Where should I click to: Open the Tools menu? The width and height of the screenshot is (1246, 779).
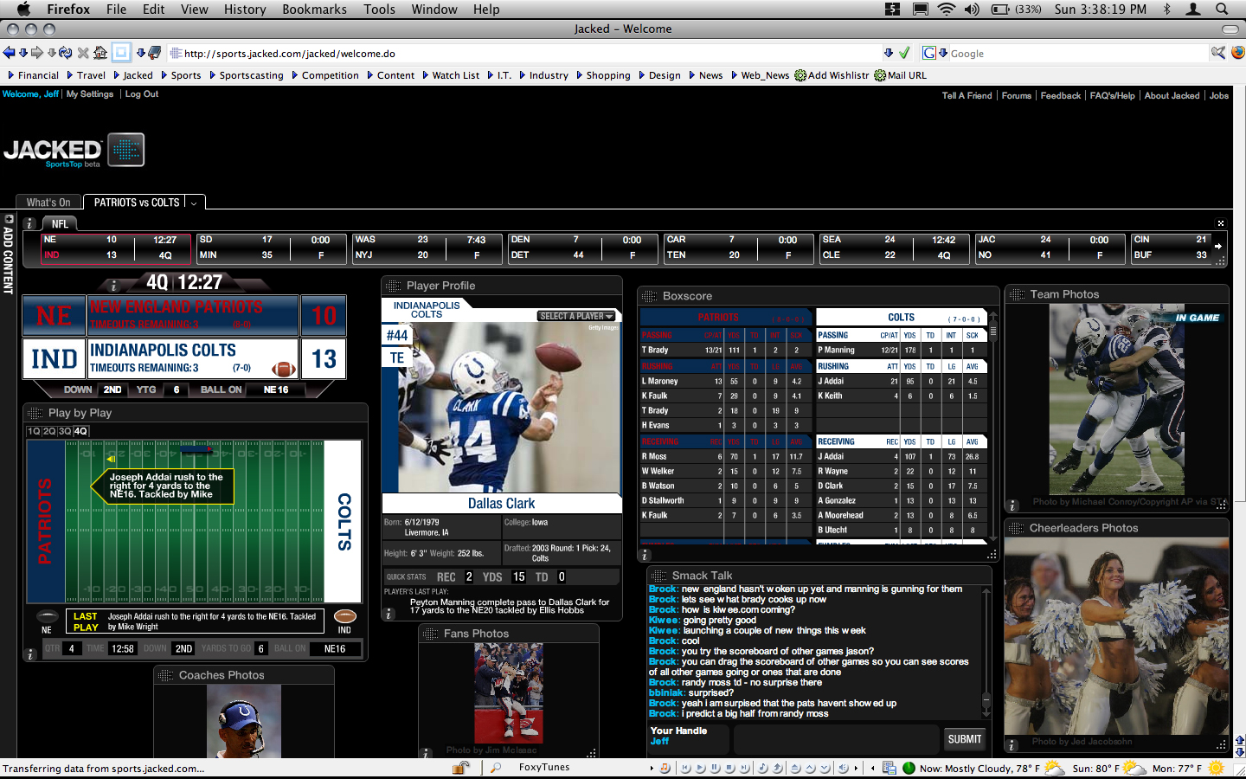(x=379, y=9)
